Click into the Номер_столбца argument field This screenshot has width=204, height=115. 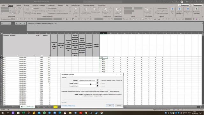point(87,86)
